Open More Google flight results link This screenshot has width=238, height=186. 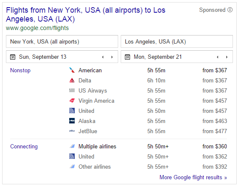coord(193,177)
